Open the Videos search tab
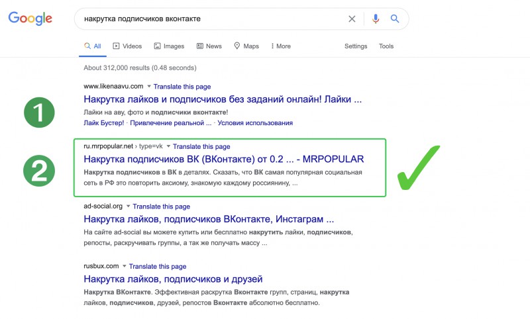 coord(127,46)
